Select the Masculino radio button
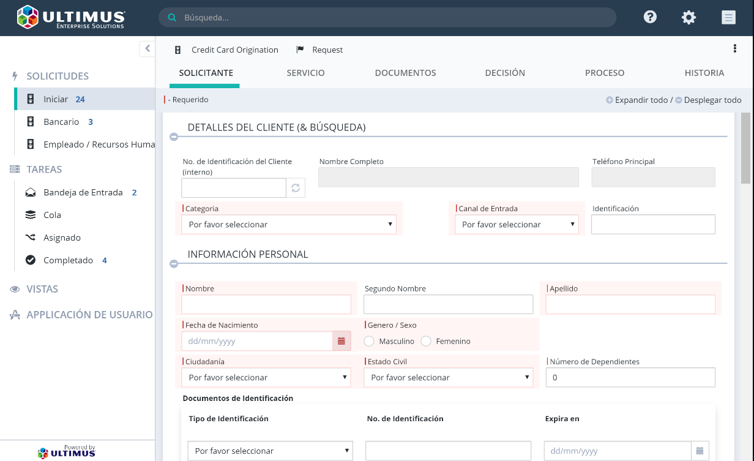Screen dimensions: 754x461 369,341
